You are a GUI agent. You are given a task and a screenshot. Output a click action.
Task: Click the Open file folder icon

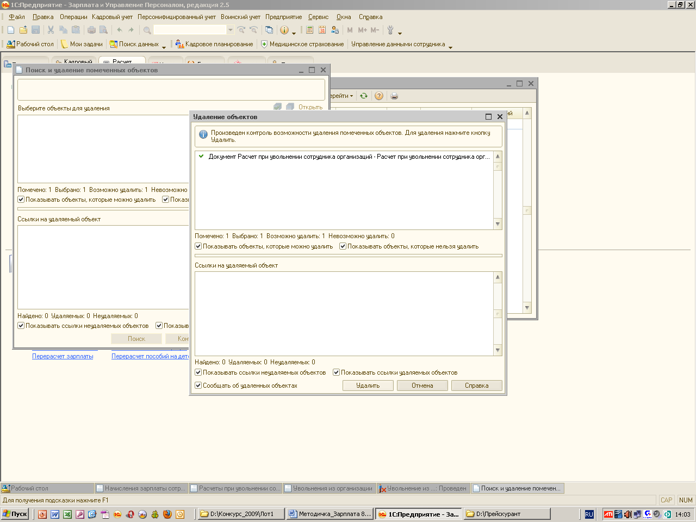[x=23, y=30]
